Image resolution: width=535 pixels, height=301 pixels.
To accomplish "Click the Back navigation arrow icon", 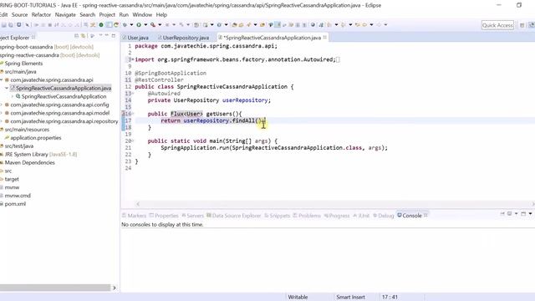I will pyautogui.click(x=364, y=25).
